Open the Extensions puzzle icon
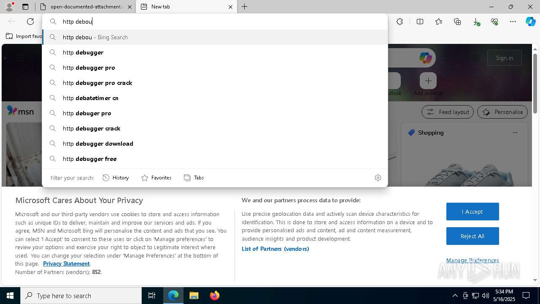 [x=400, y=22]
